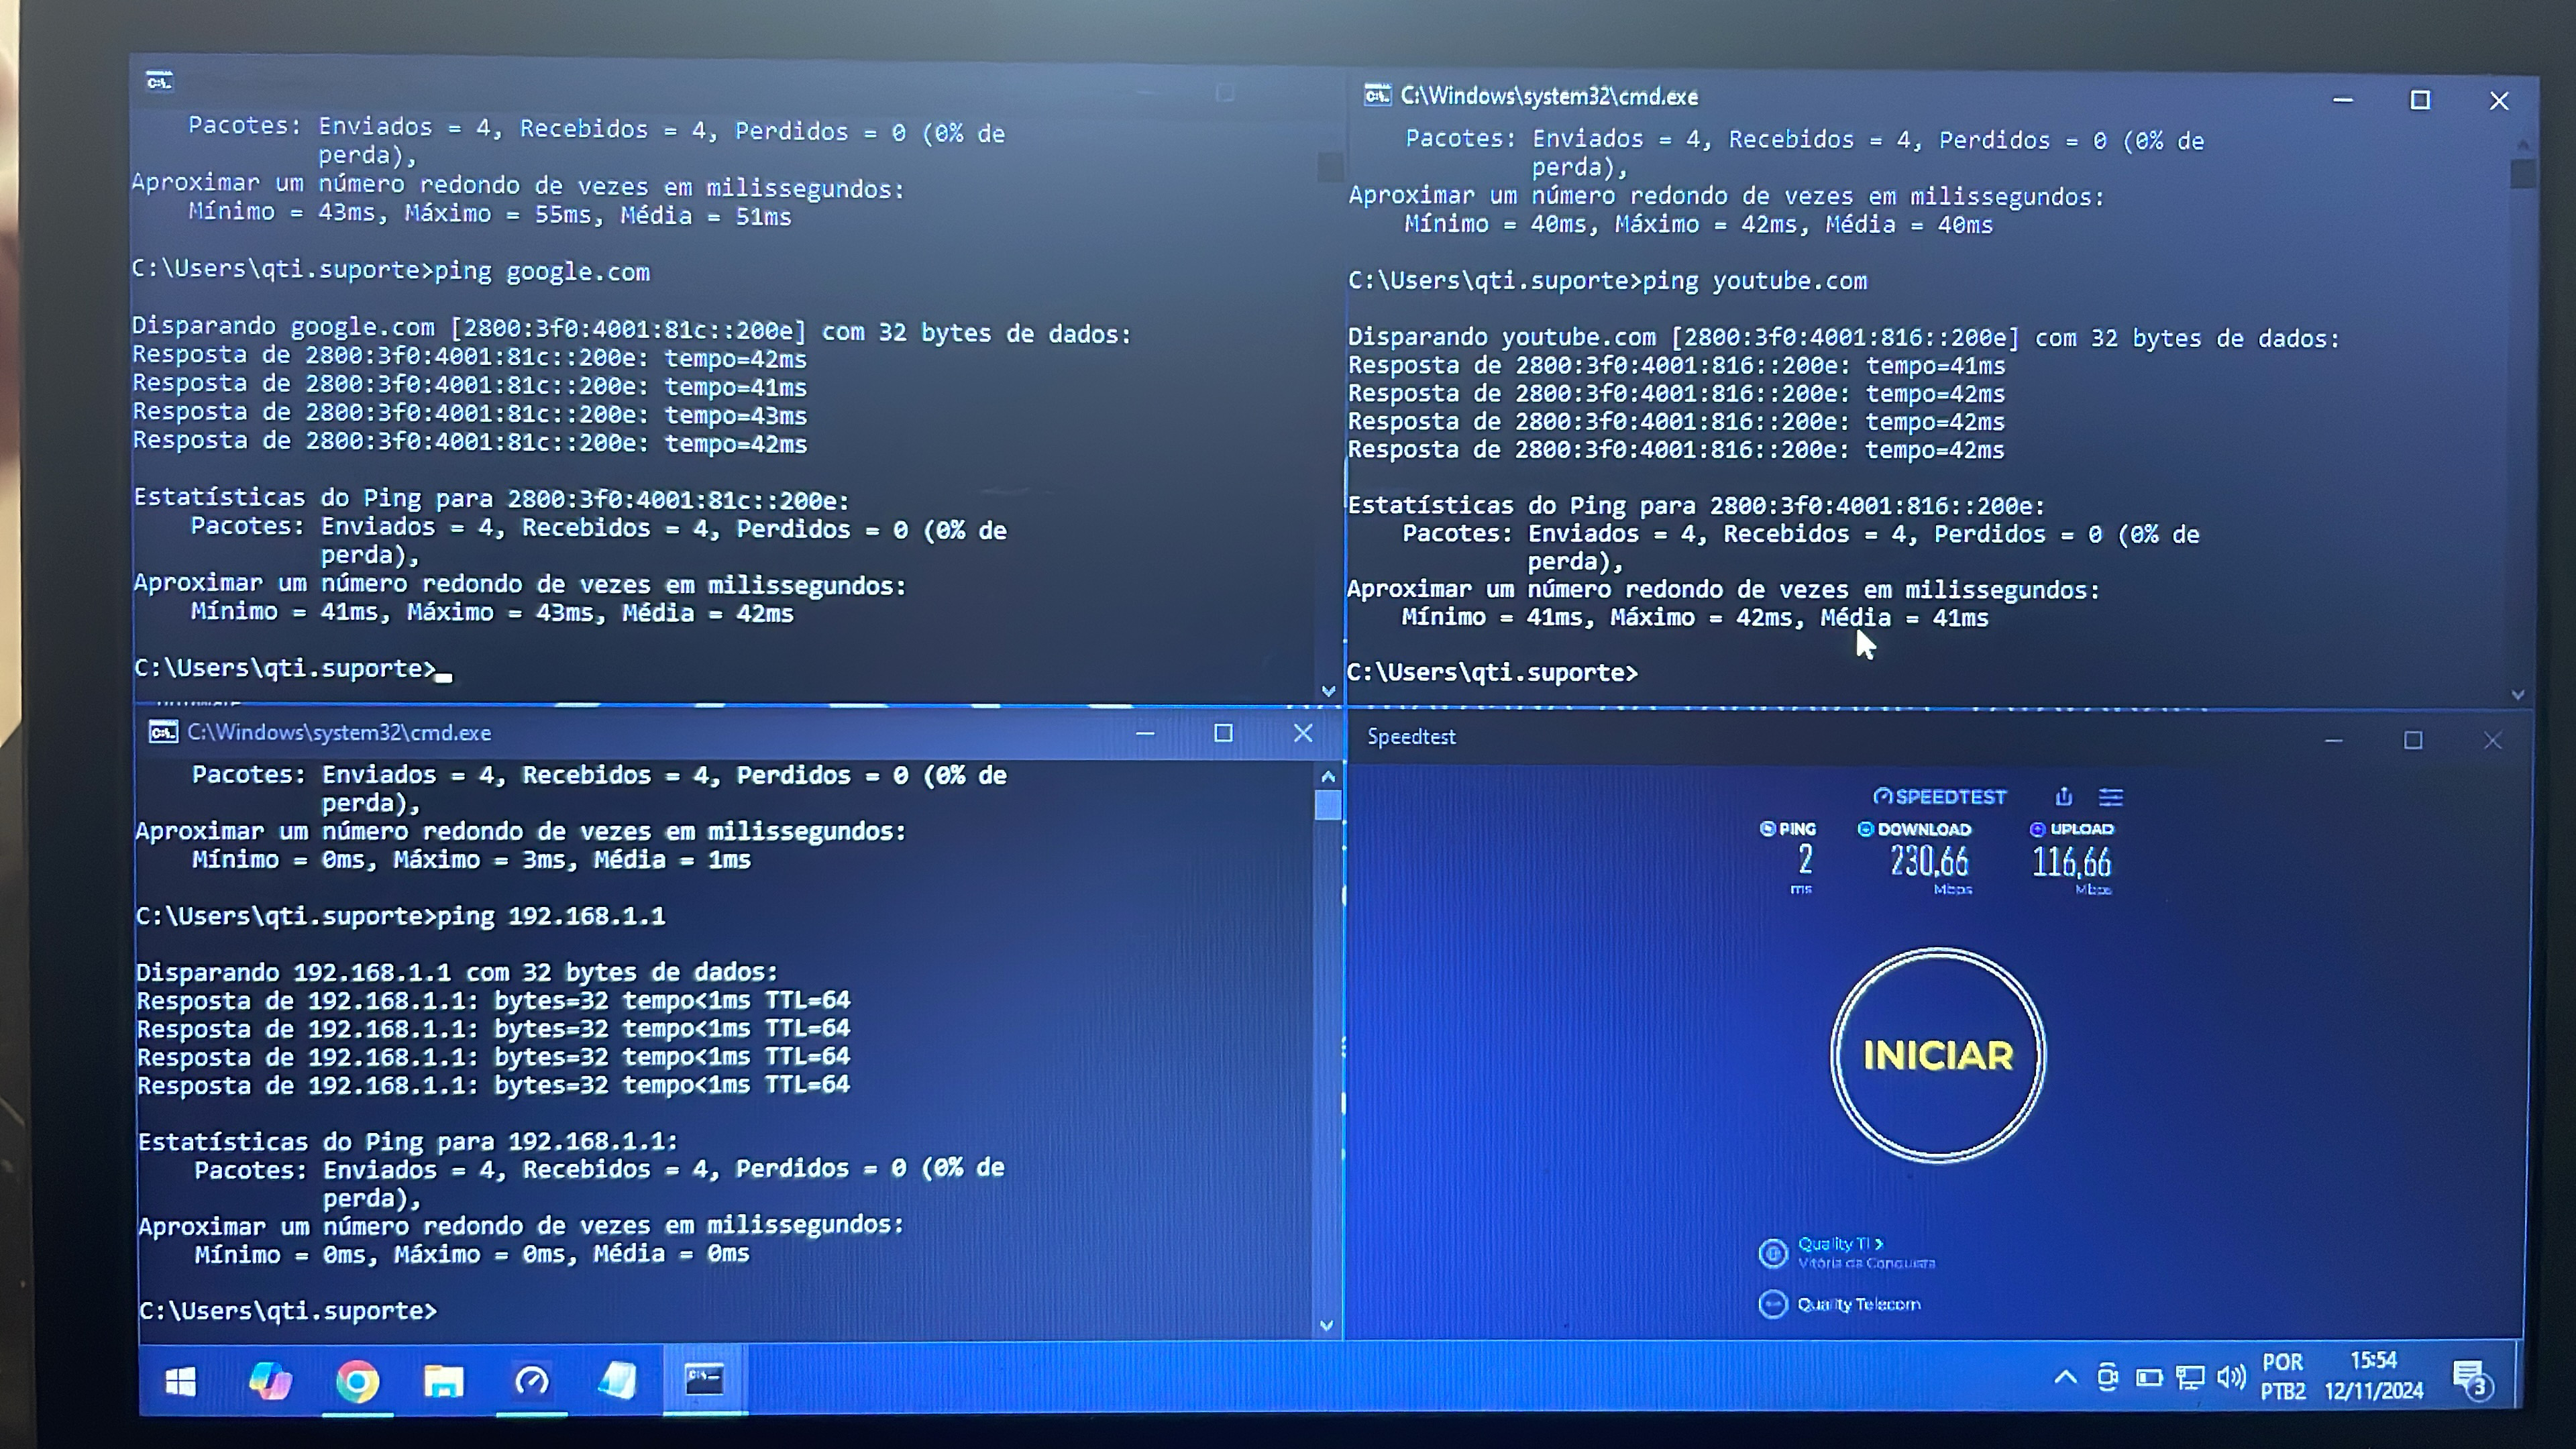2576x1449 pixels.
Task: Open Copilot from the taskbar
Action: pos(270,1381)
